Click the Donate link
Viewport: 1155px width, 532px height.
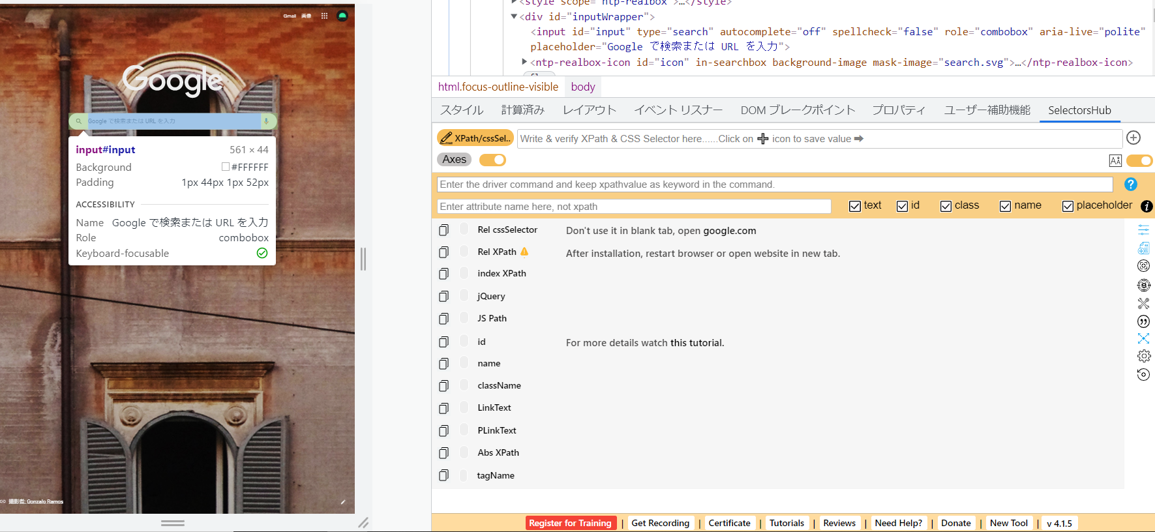coord(956,523)
